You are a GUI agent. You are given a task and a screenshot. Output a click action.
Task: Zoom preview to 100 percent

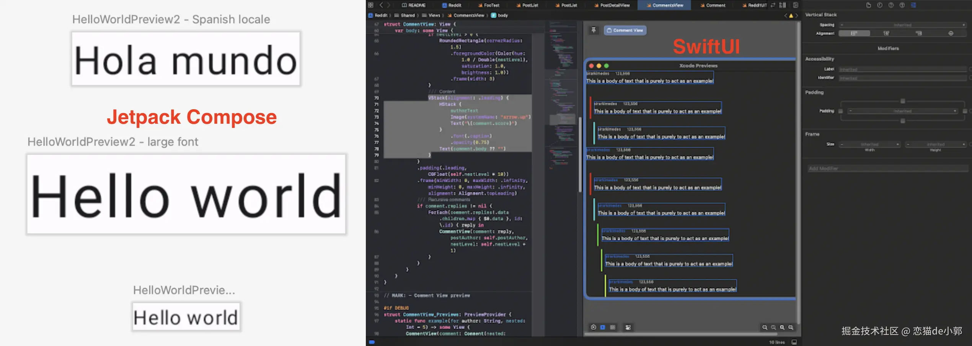click(x=773, y=327)
